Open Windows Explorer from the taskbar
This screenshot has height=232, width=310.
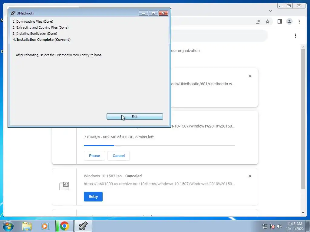pos(27,226)
